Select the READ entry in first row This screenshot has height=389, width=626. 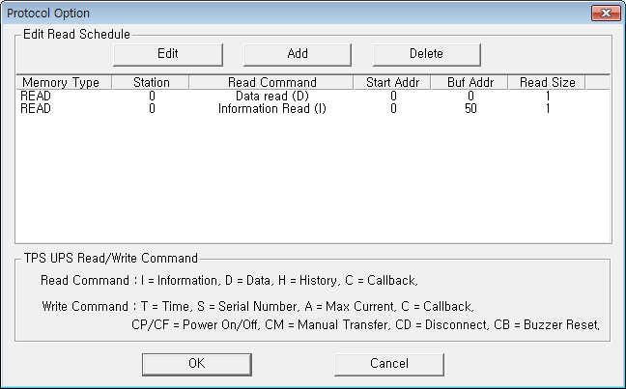tap(36, 97)
